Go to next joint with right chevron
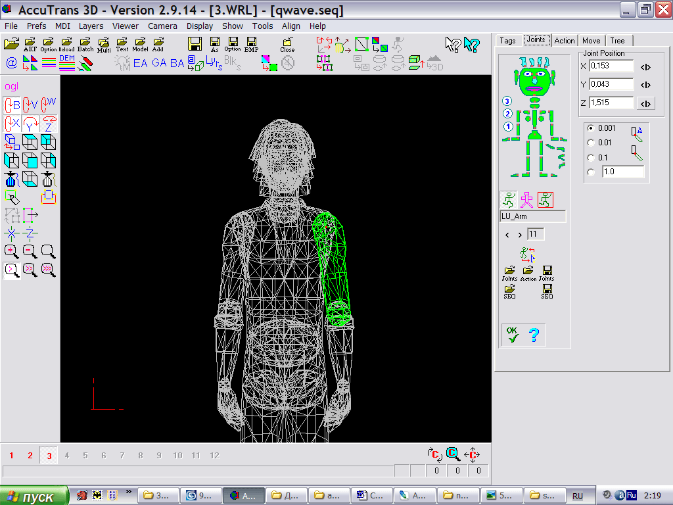The width and height of the screenshot is (673, 505). click(x=520, y=235)
